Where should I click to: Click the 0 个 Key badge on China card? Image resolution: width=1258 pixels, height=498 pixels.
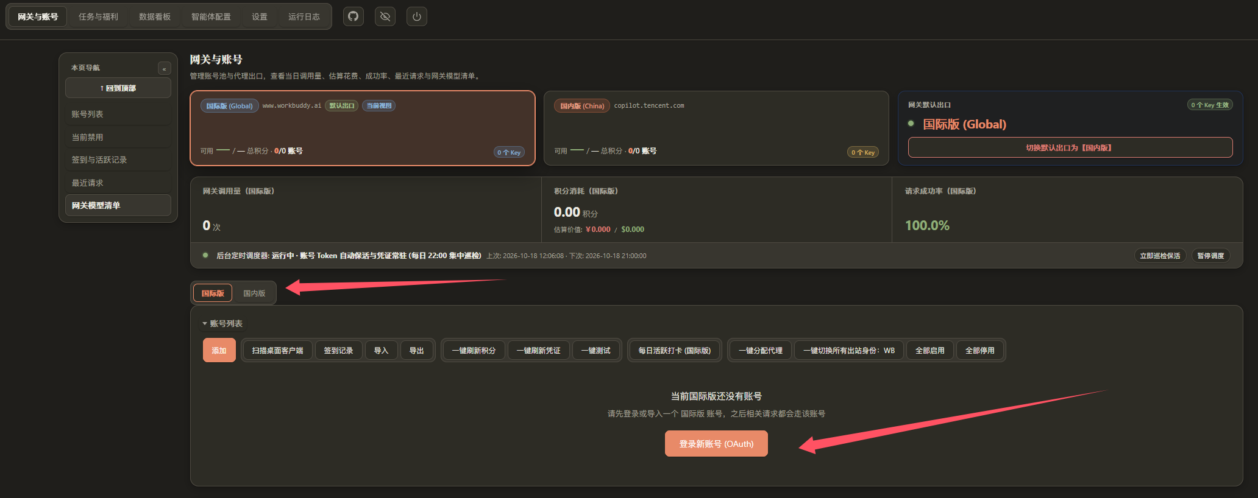tap(863, 152)
